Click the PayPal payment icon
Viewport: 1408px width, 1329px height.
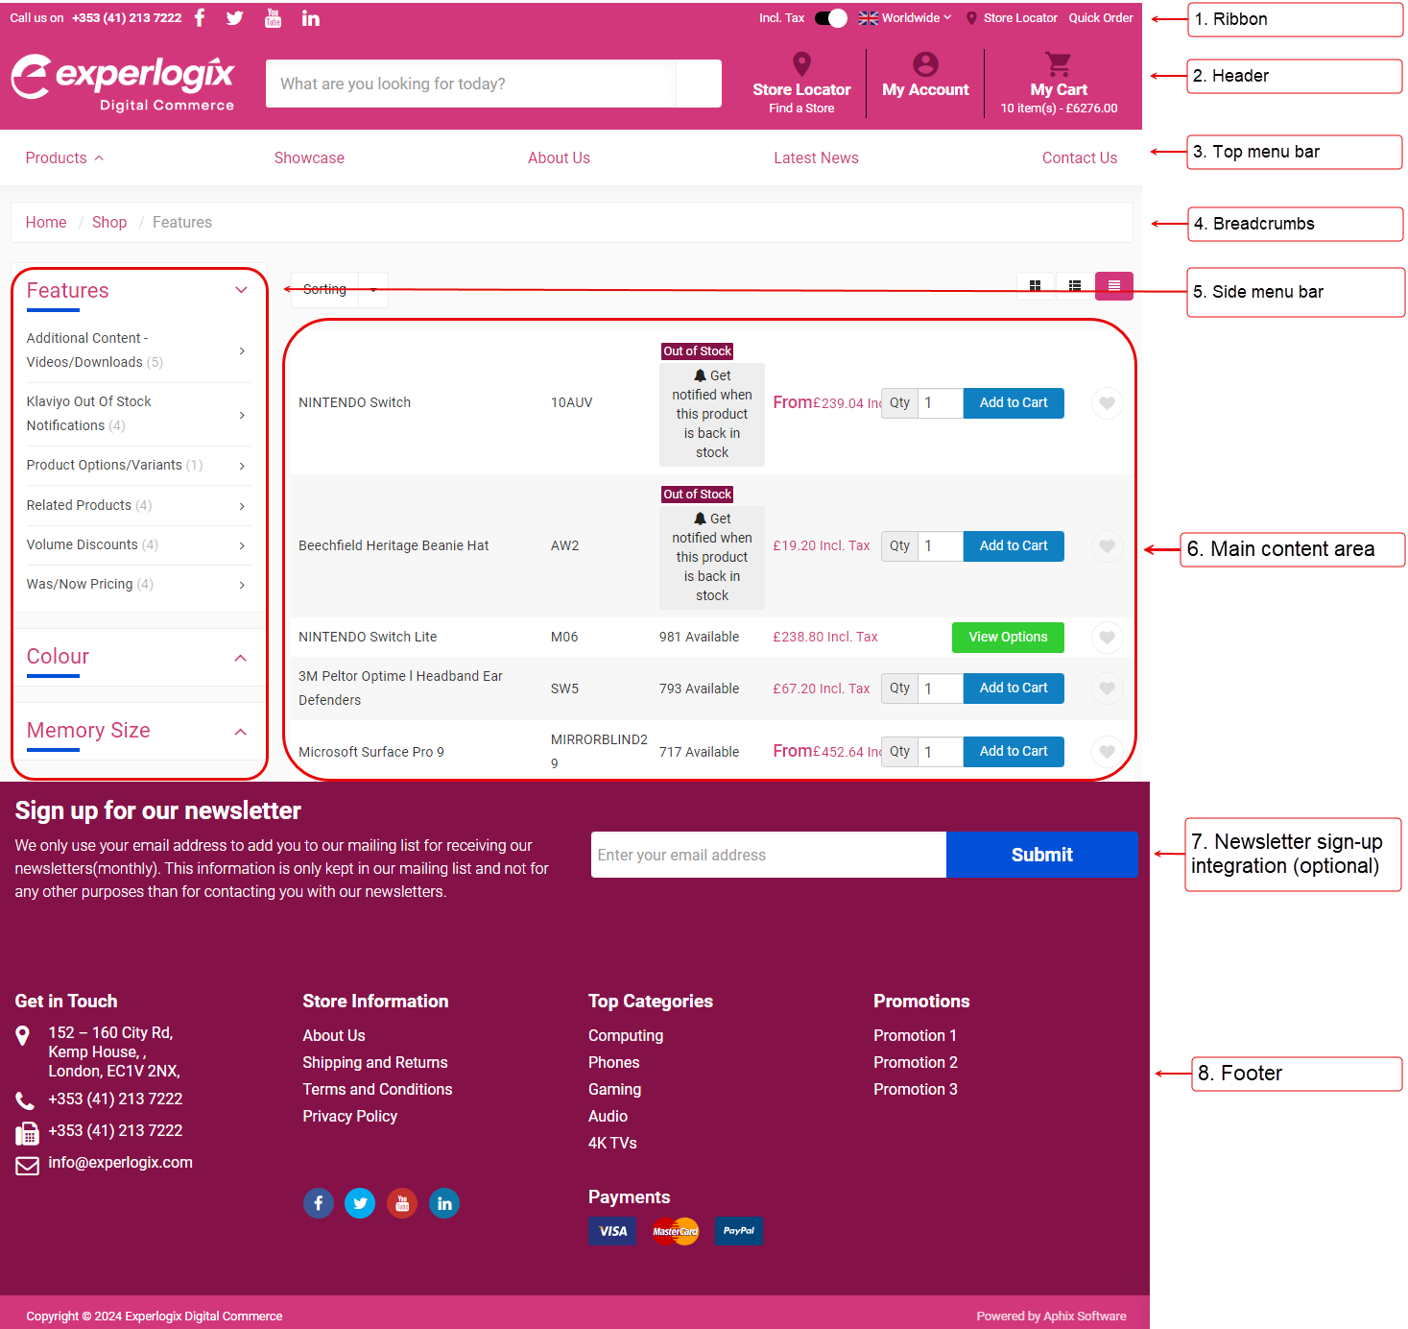(738, 1231)
